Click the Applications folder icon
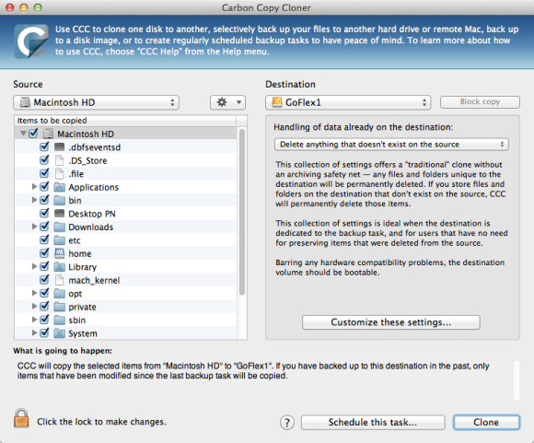Screen dimensions: 534x443 [59, 187]
